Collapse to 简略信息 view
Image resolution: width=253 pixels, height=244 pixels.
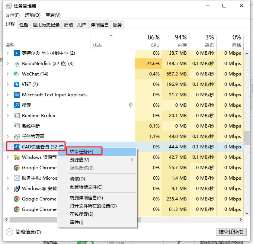24,232
